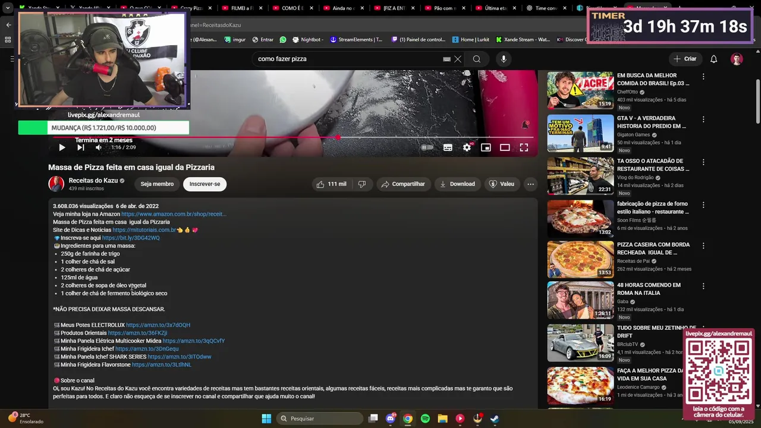Click the Download button

click(x=457, y=184)
